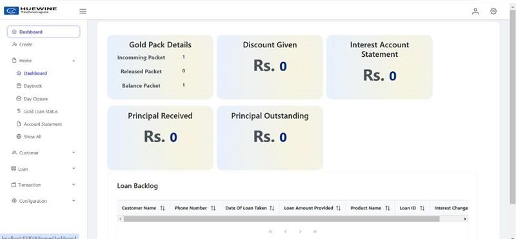
Task: Collapse the Home section chevron
Action: [x=74, y=61]
